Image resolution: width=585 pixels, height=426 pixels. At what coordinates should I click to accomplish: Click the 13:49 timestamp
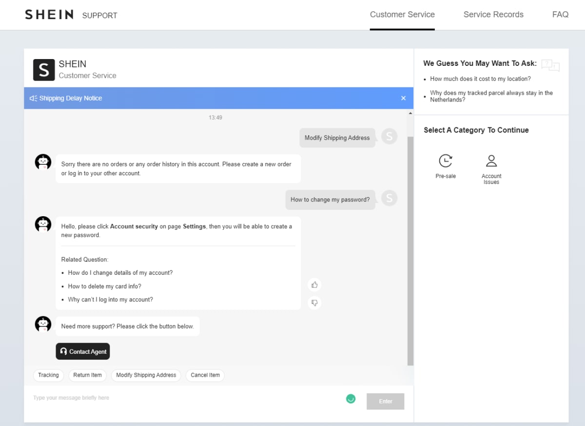pyautogui.click(x=215, y=118)
